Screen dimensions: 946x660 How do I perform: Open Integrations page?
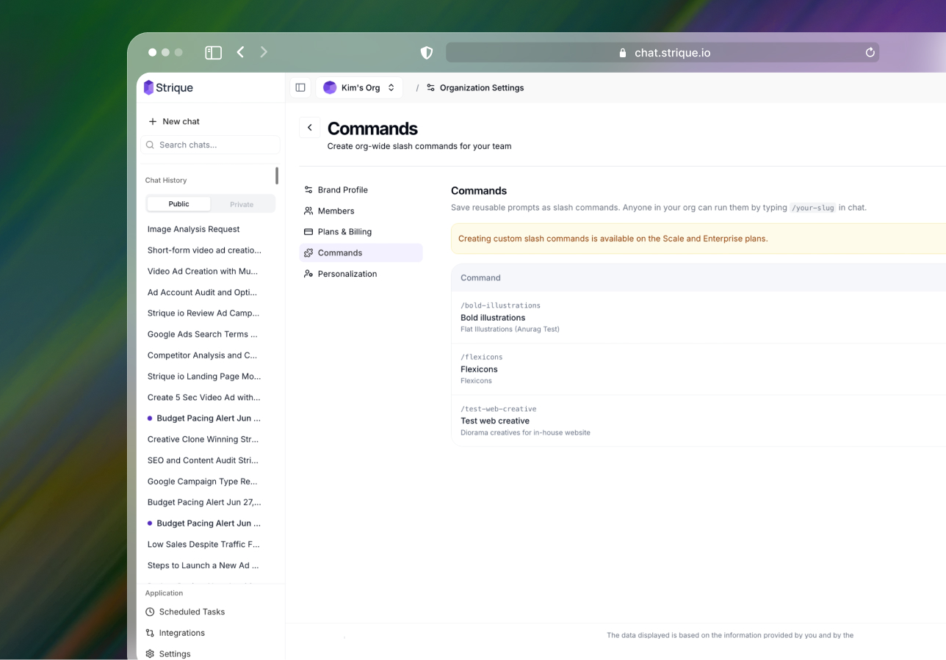coord(175,633)
